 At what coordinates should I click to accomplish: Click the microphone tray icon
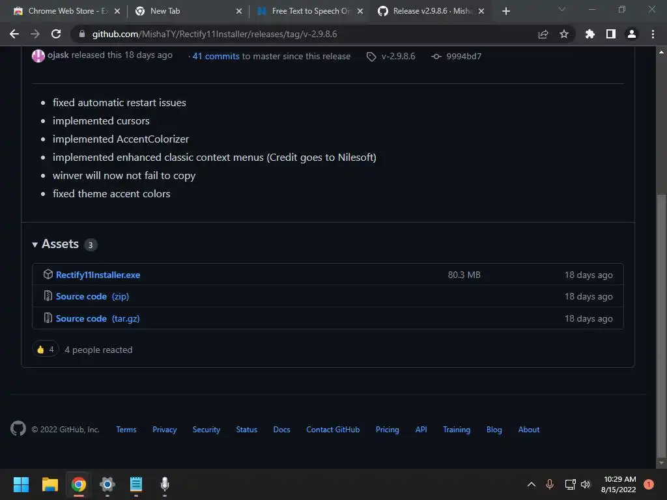tap(550, 484)
